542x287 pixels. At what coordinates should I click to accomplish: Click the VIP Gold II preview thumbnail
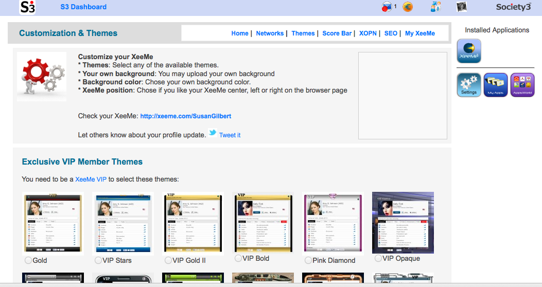pyautogui.click(x=193, y=223)
